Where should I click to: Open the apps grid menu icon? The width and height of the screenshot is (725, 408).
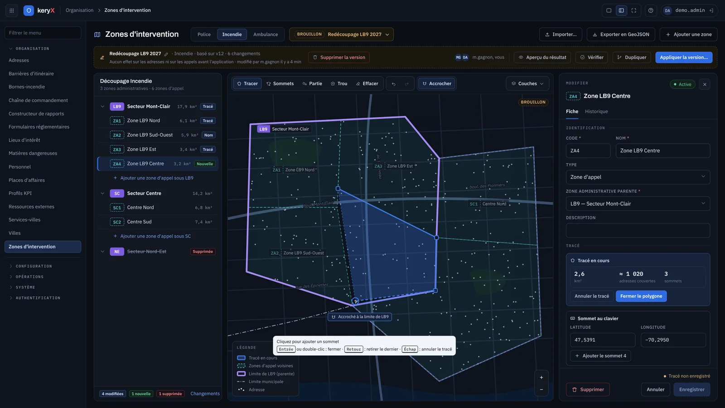coord(12,10)
